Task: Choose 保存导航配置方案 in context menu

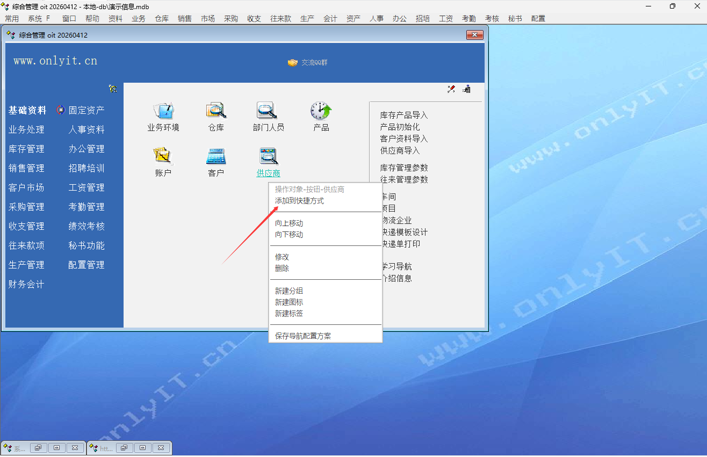Action: pos(303,336)
